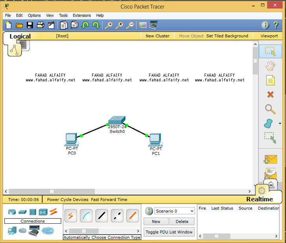Choose the automatic connection type
The width and height of the screenshot is (286, 243).
70,215
